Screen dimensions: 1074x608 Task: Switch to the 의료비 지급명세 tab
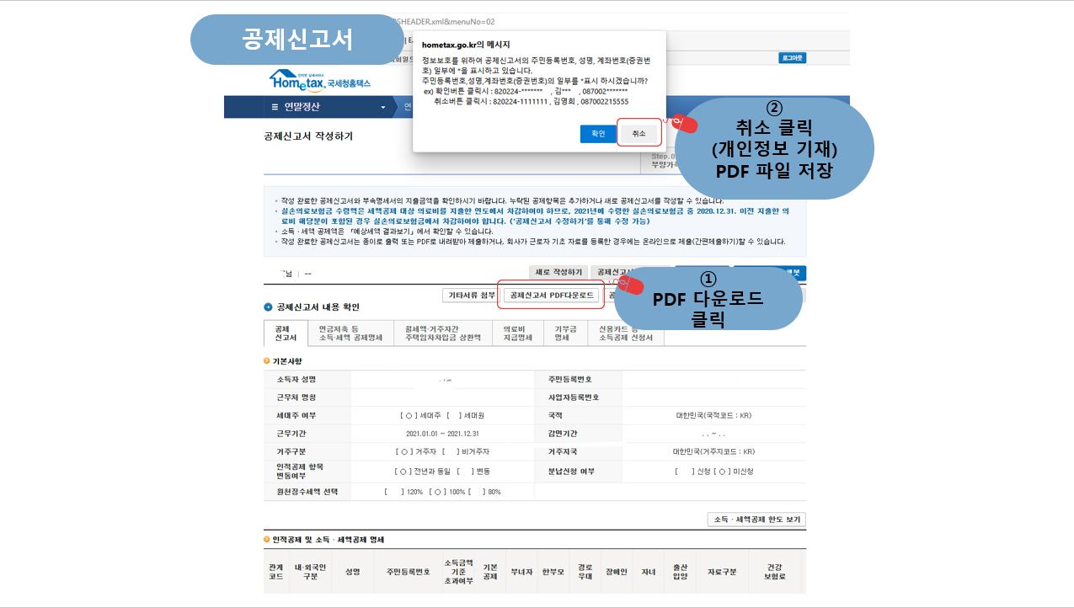[518, 333]
